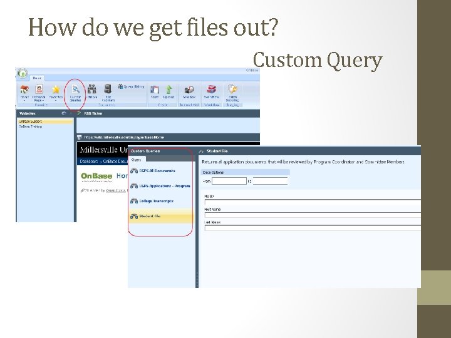Open Query History in the ribbon
The width and height of the screenshot is (451, 338).
[x=131, y=86]
